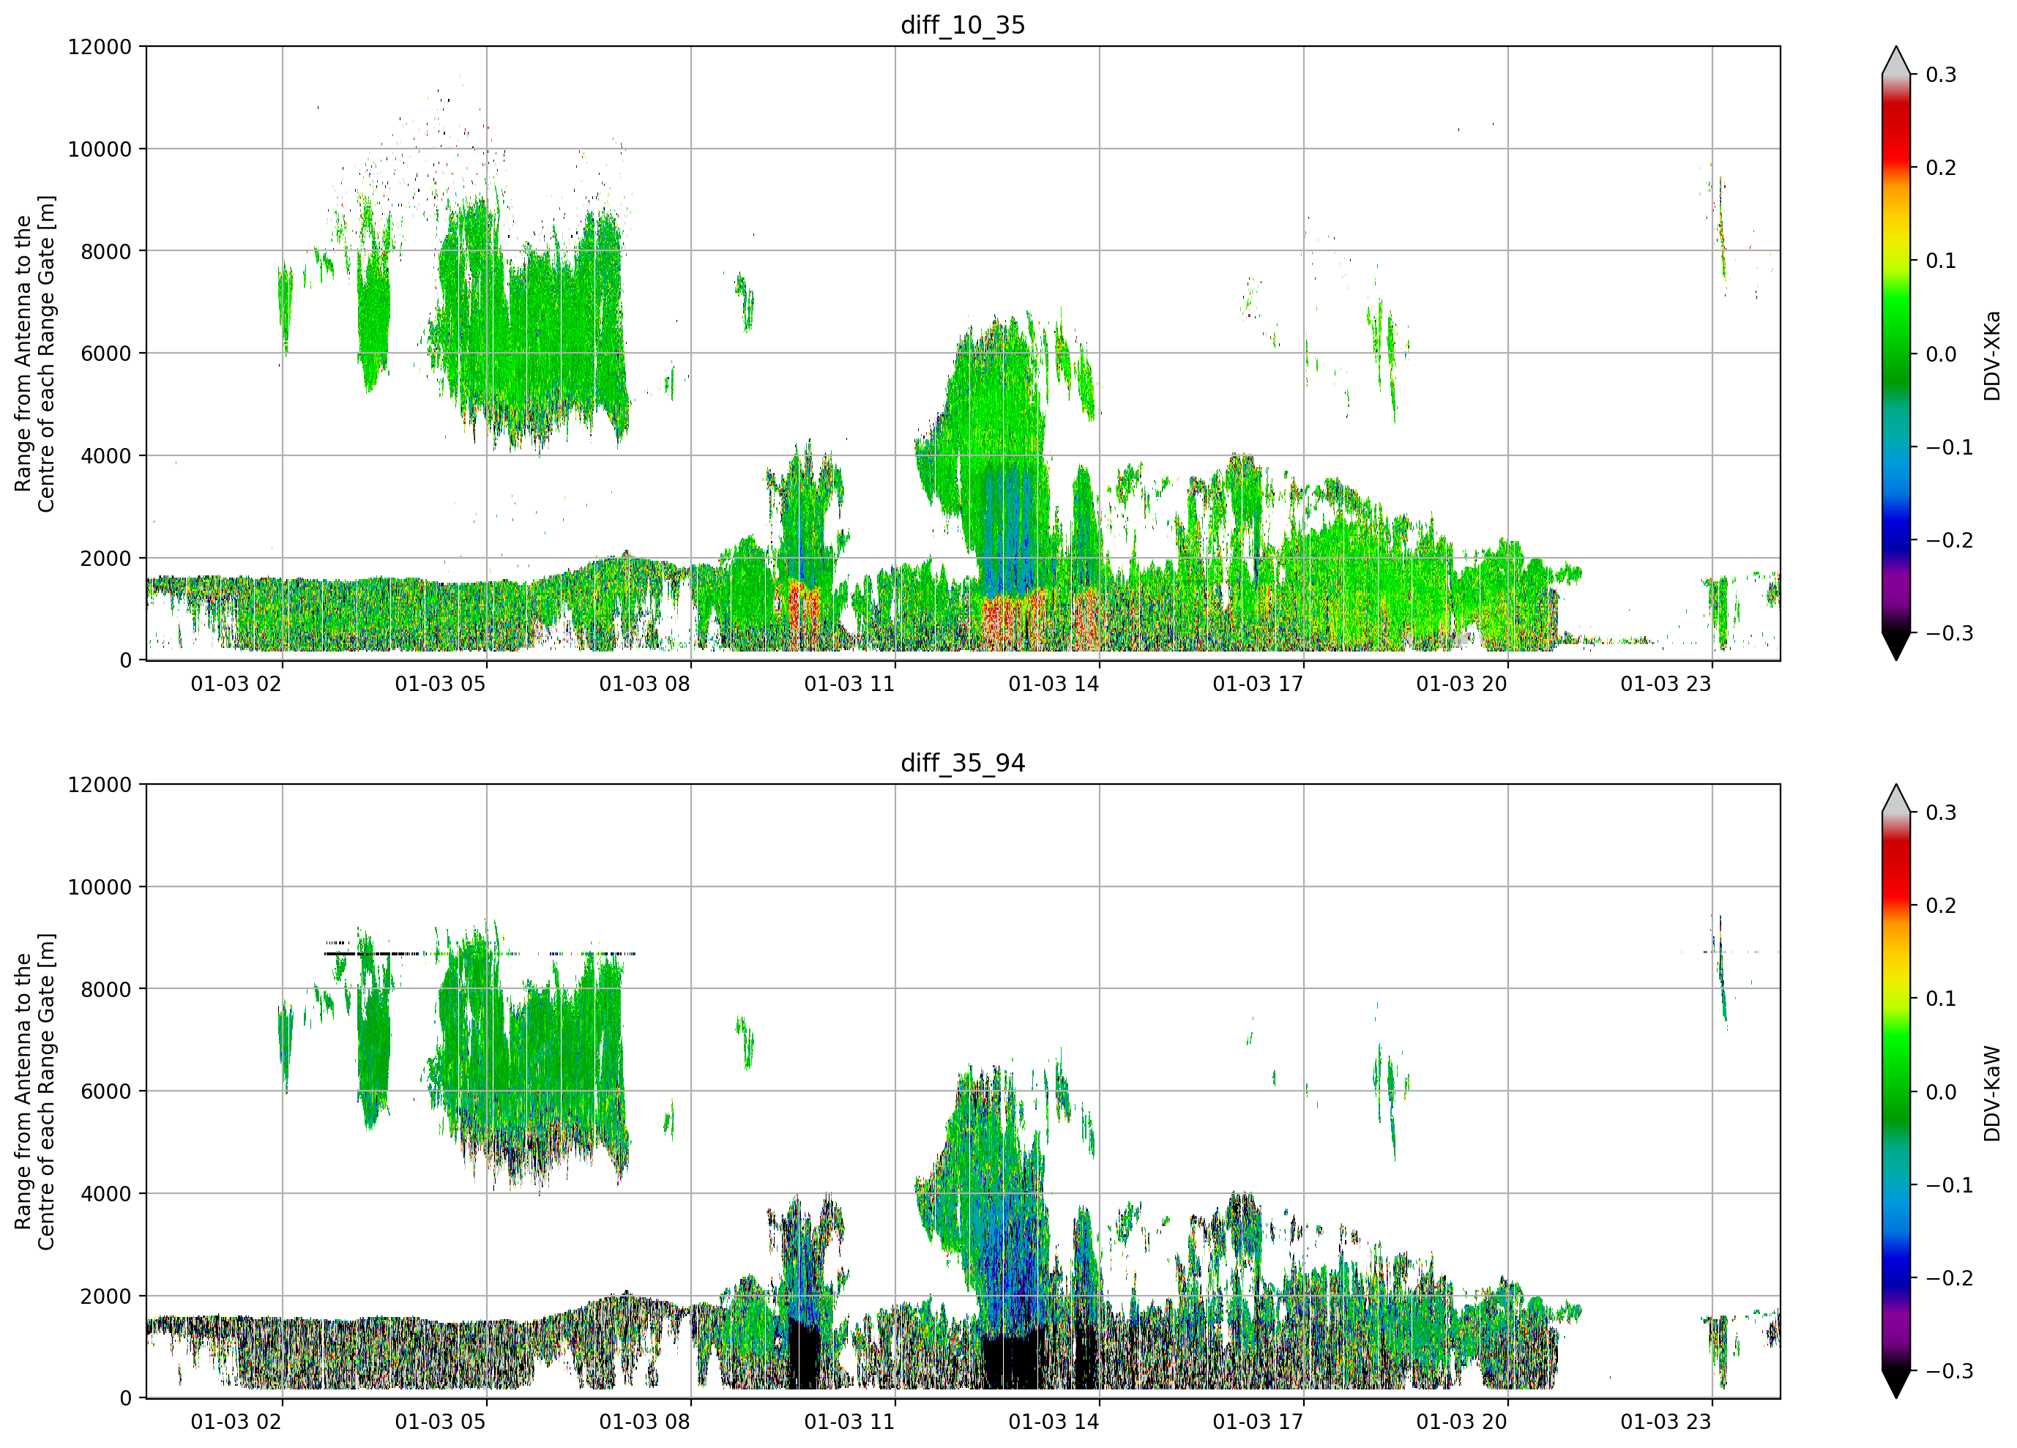Click the −0.1 tick on DDV-KaW colorbar
Image resolution: width=2017 pixels, height=1448 pixels.
tap(1950, 1184)
